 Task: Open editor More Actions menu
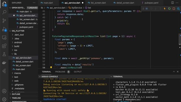[x=177, y=3]
